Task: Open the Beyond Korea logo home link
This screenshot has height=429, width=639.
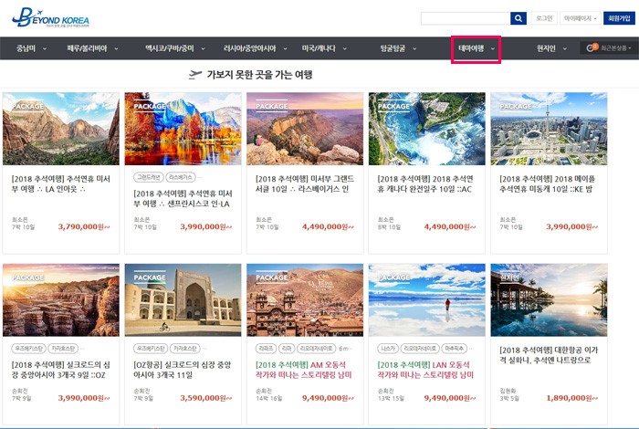Action: (x=50, y=18)
